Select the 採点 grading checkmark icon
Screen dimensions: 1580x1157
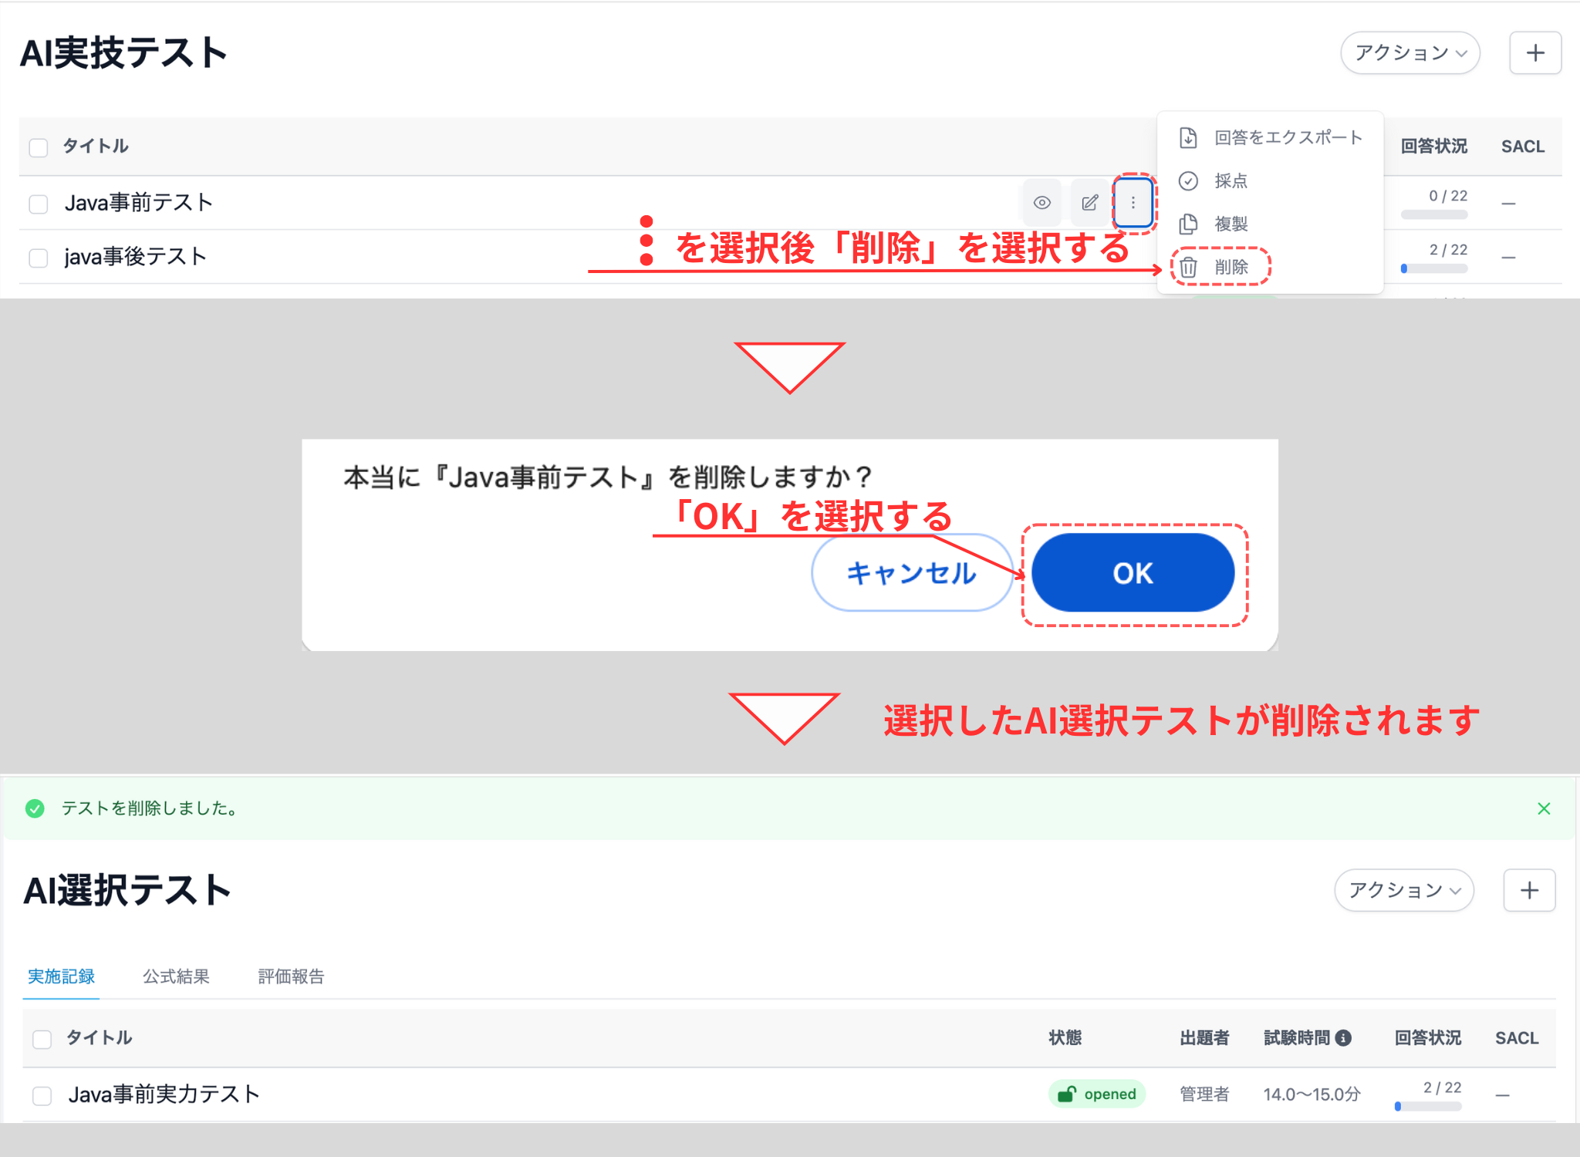[x=1187, y=181]
